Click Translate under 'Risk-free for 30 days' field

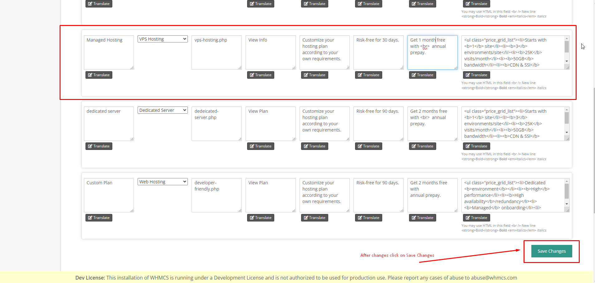[x=368, y=75]
